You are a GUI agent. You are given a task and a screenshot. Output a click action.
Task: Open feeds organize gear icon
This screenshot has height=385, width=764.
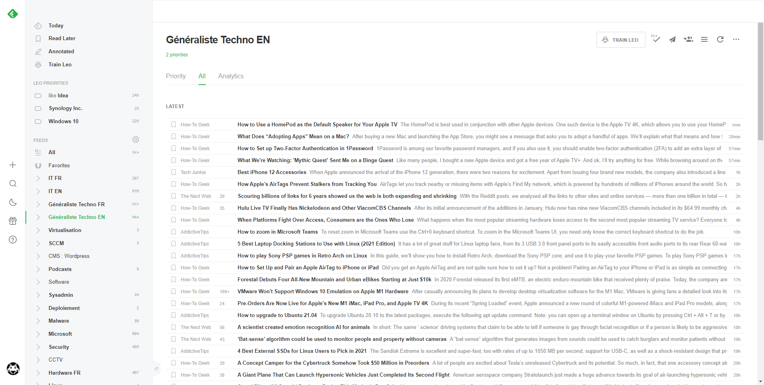tap(136, 139)
